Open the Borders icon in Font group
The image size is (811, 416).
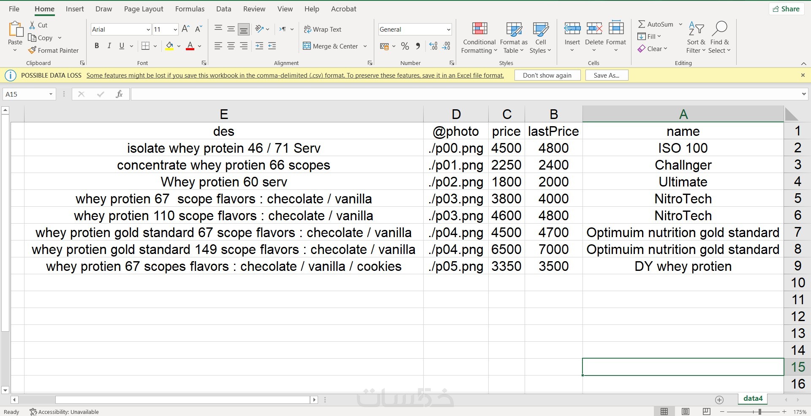[145, 46]
